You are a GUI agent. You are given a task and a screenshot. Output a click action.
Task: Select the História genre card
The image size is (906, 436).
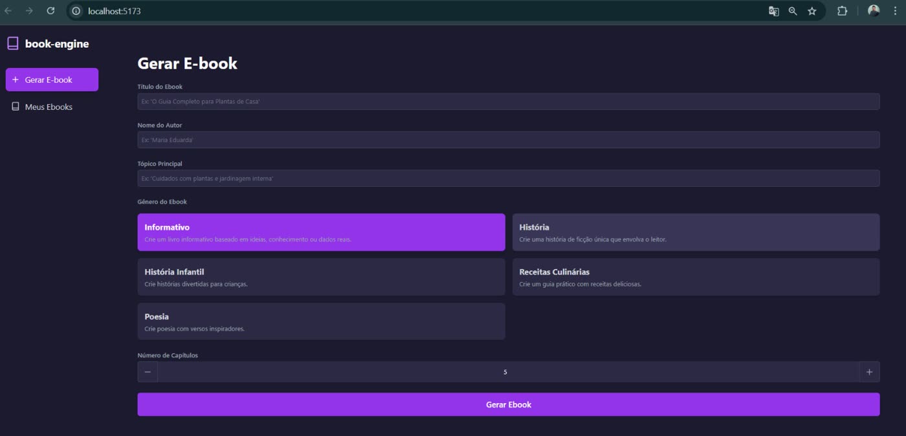tap(696, 232)
